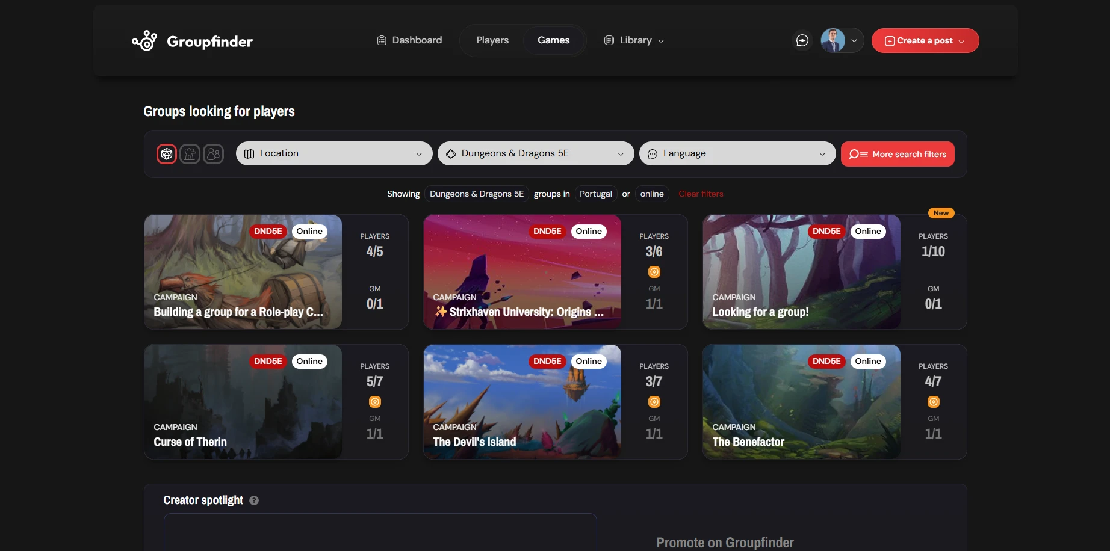Select the Games tab
This screenshot has width=1110, height=551.
click(554, 40)
